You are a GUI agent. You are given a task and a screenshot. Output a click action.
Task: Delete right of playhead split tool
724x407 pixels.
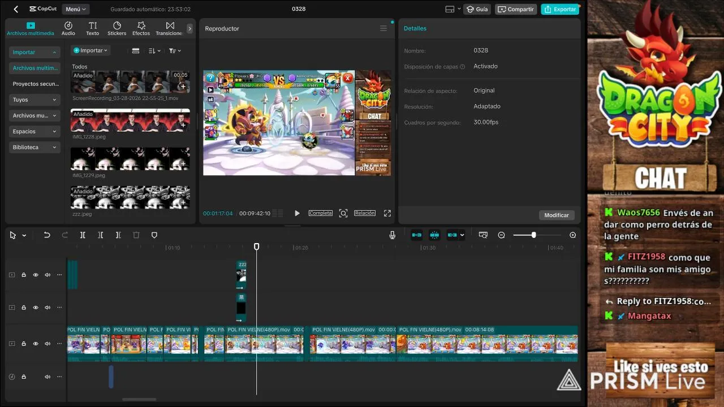[x=118, y=235]
